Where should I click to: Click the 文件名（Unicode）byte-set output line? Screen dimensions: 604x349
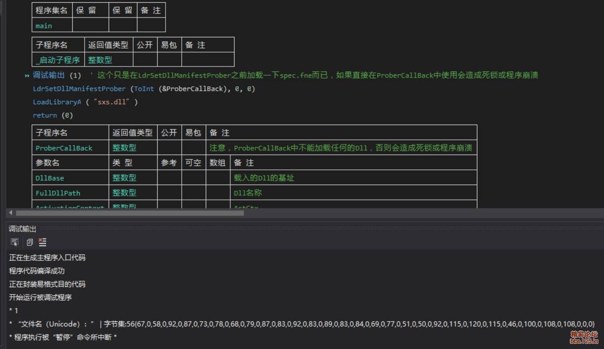(x=302, y=324)
